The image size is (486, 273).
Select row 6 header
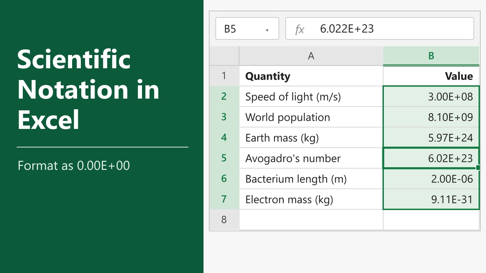point(224,179)
